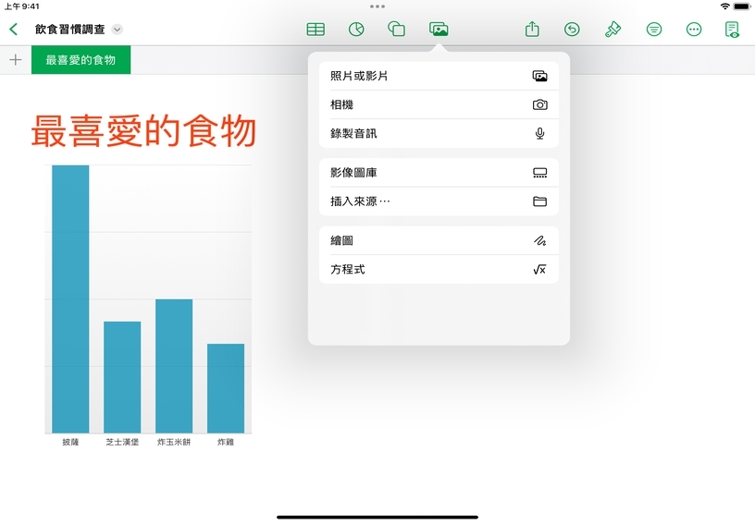Open 影像圖庫 from the menu
This screenshot has width=755, height=524.
point(439,173)
